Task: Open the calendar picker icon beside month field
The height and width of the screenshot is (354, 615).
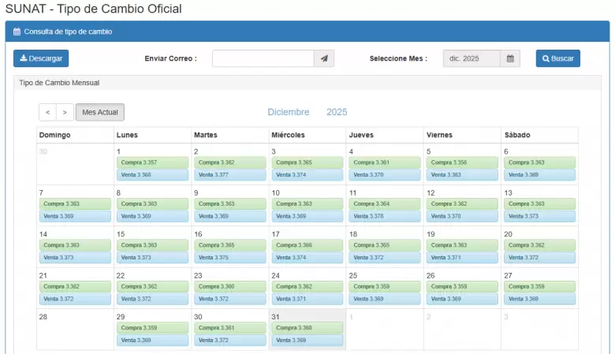Action: pyautogui.click(x=510, y=58)
